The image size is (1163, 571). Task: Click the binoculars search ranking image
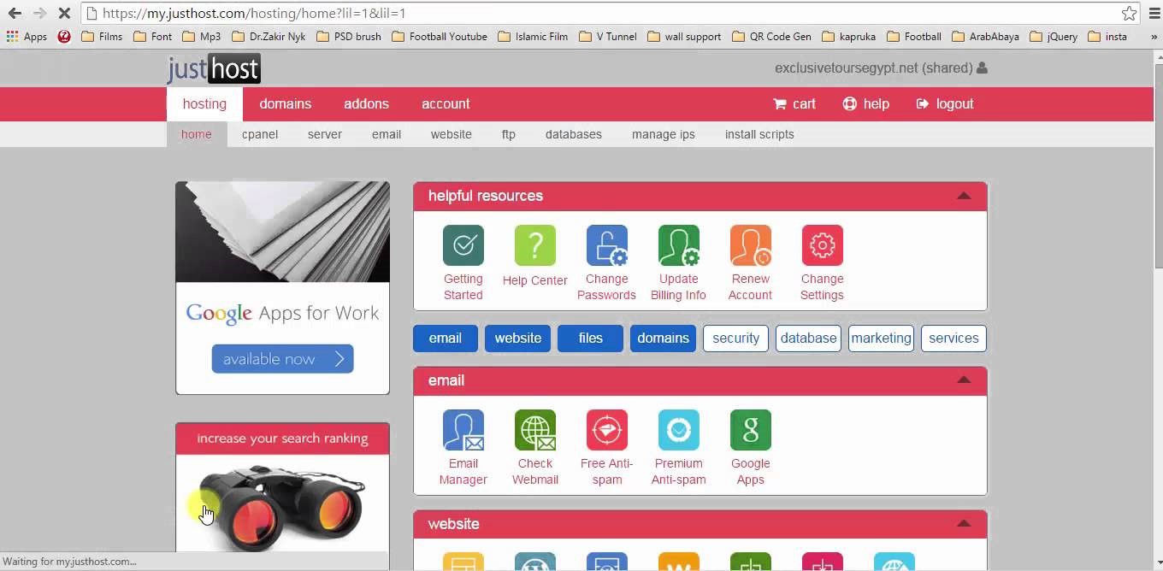click(x=282, y=504)
